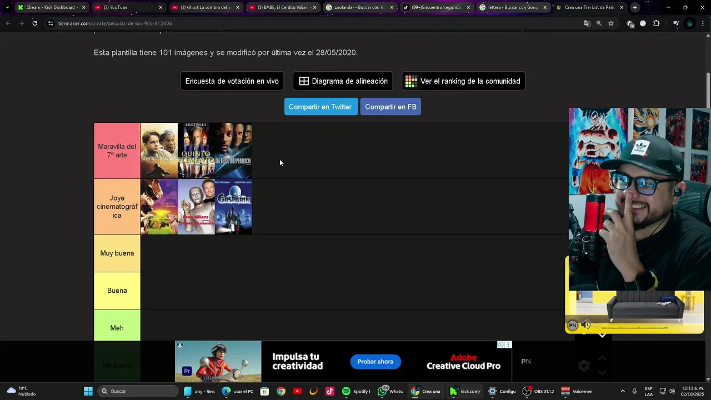Viewport: 711px width, 400px height.
Task: Switch to Stream - Kick Dashboard tab
Action: 51,7
